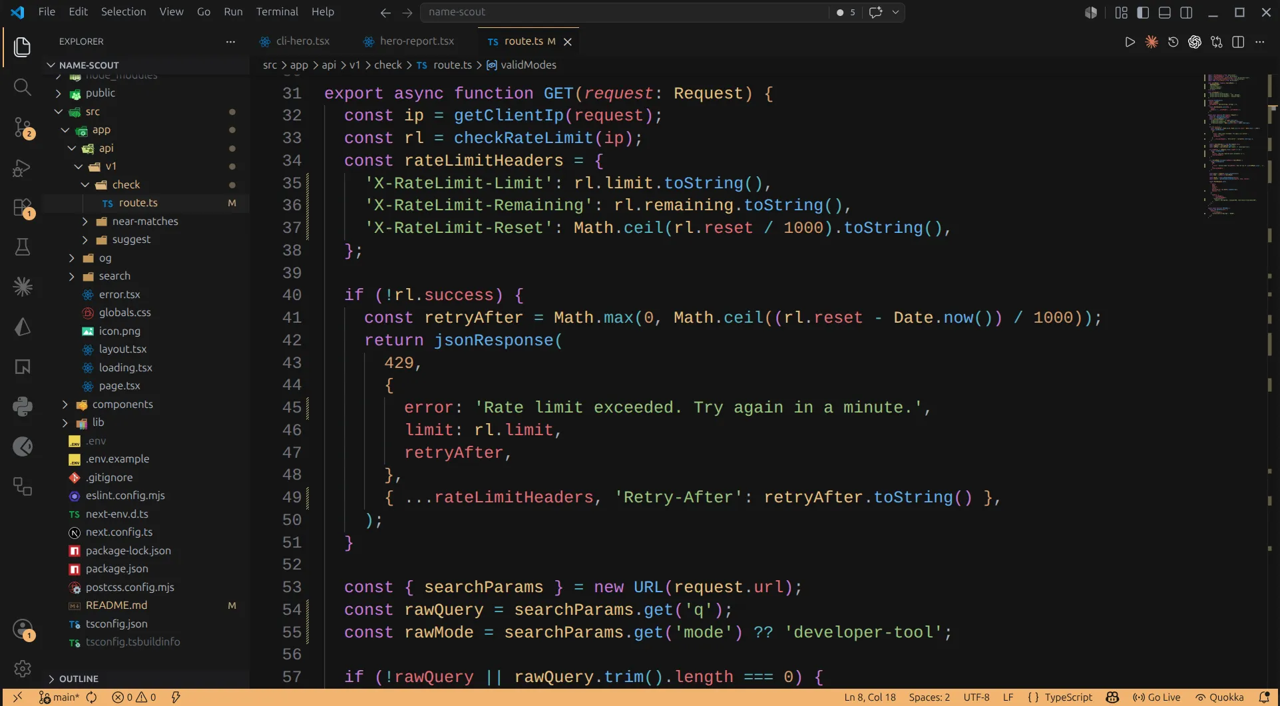
Task: Open Customize Layout in the title bar
Action: pos(1121,12)
